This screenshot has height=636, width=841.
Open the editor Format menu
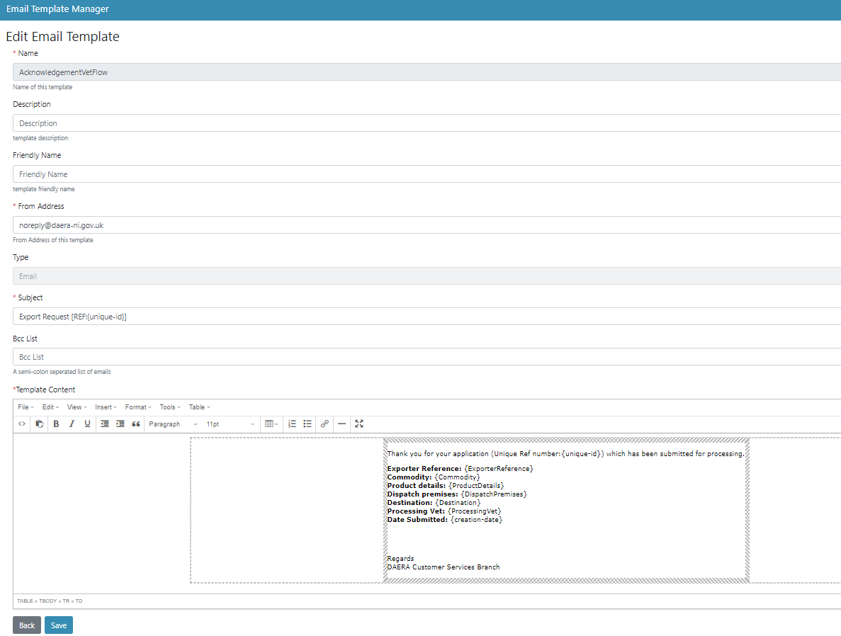point(138,407)
